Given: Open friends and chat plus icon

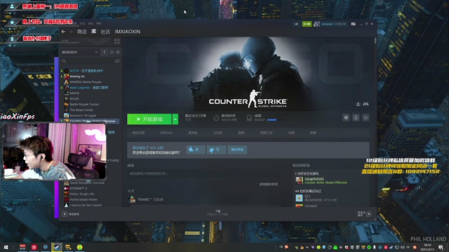Looking at the screenshot, I should click(x=369, y=214).
